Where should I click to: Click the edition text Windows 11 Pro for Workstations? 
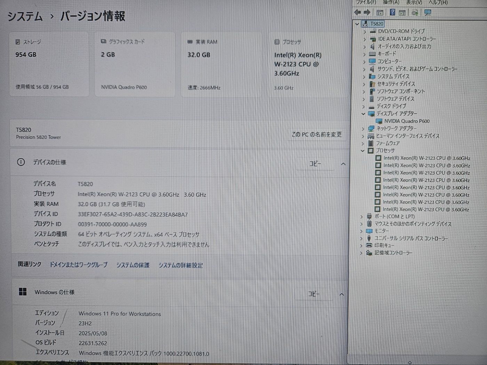(x=120, y=314)
